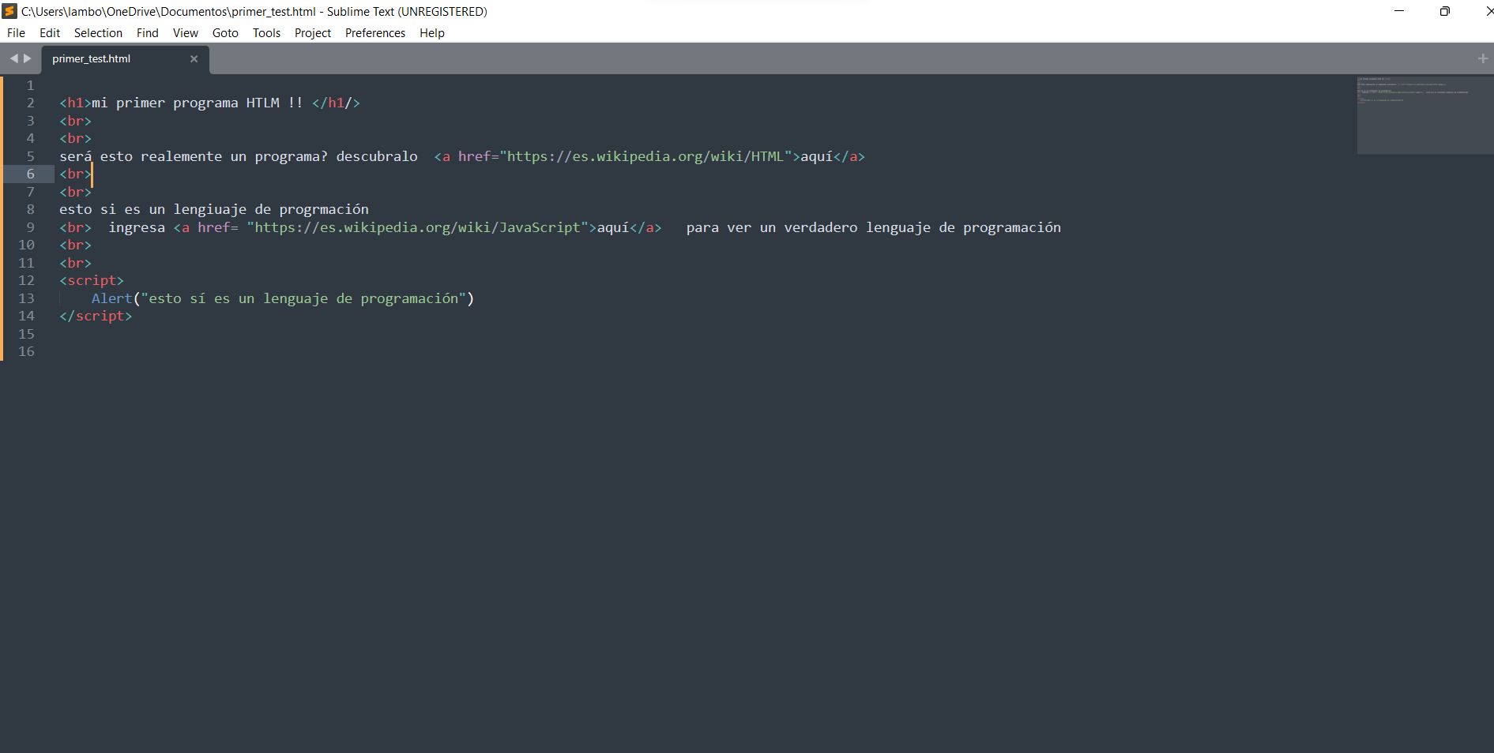Select the primer_test.html tab
Image resolution: width=1494 pixels, height=753 pixels.
125,59
